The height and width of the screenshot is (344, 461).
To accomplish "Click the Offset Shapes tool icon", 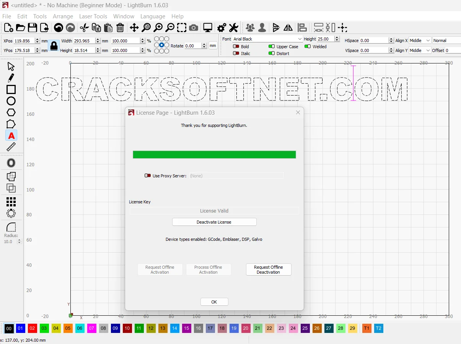I will coord(11,163).
